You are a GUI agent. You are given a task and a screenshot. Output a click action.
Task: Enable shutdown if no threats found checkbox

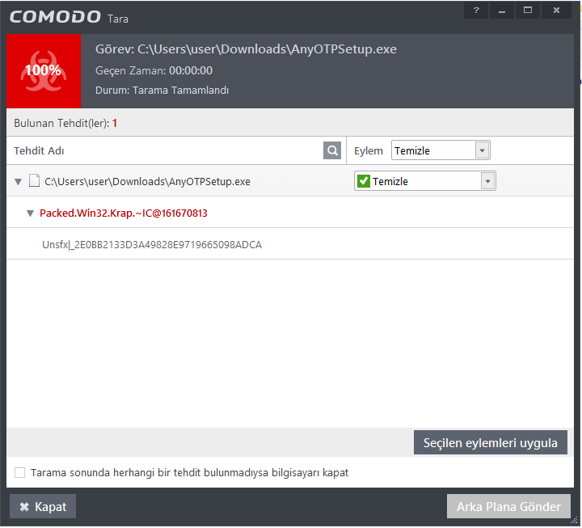pyautogui.click(x=19, y=473)
